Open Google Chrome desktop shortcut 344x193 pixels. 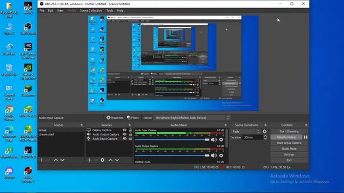[x=9, y=113]
